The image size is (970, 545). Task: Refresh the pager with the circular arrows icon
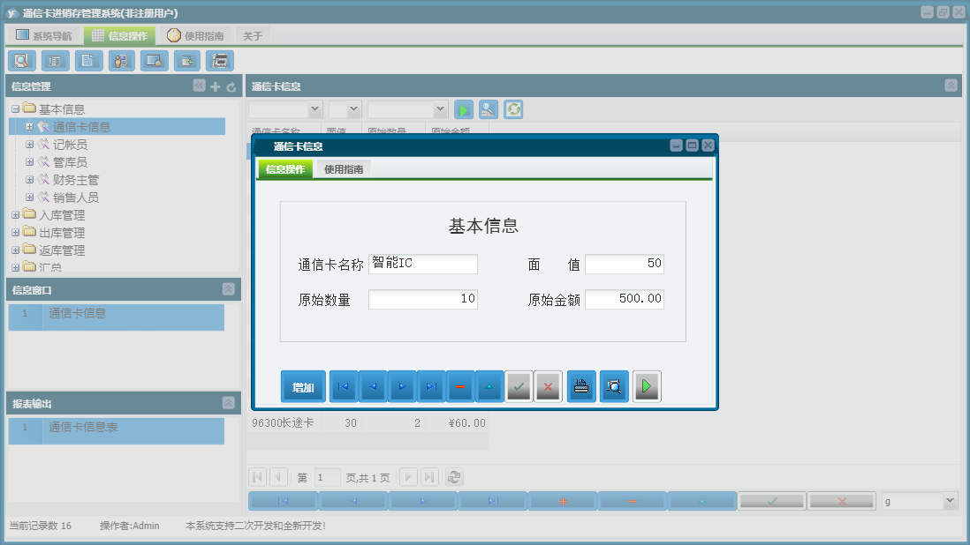pyautogui.click(x=454, y=477)
